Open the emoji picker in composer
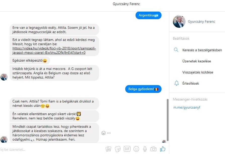 136,149
